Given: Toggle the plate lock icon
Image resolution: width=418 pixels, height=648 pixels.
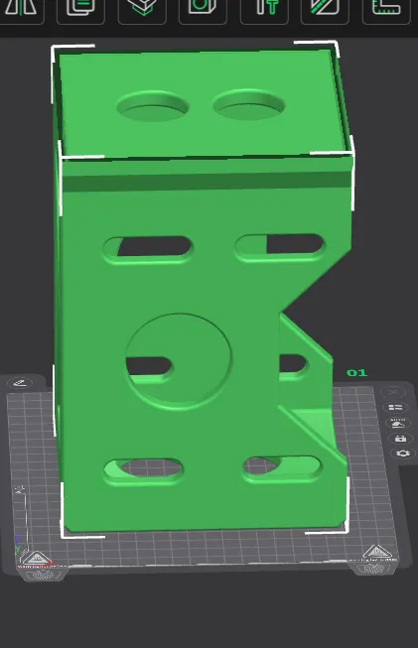Looking at the screenshot, I should coord(400,438).
